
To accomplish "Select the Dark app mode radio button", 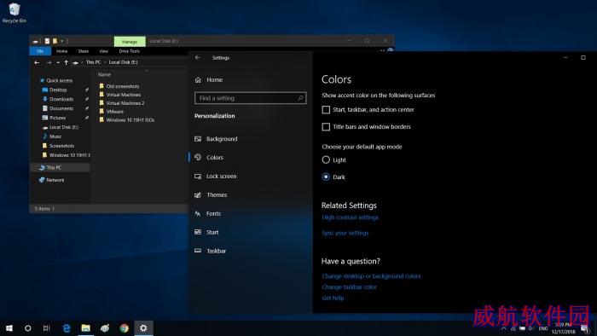I will 326,177.
